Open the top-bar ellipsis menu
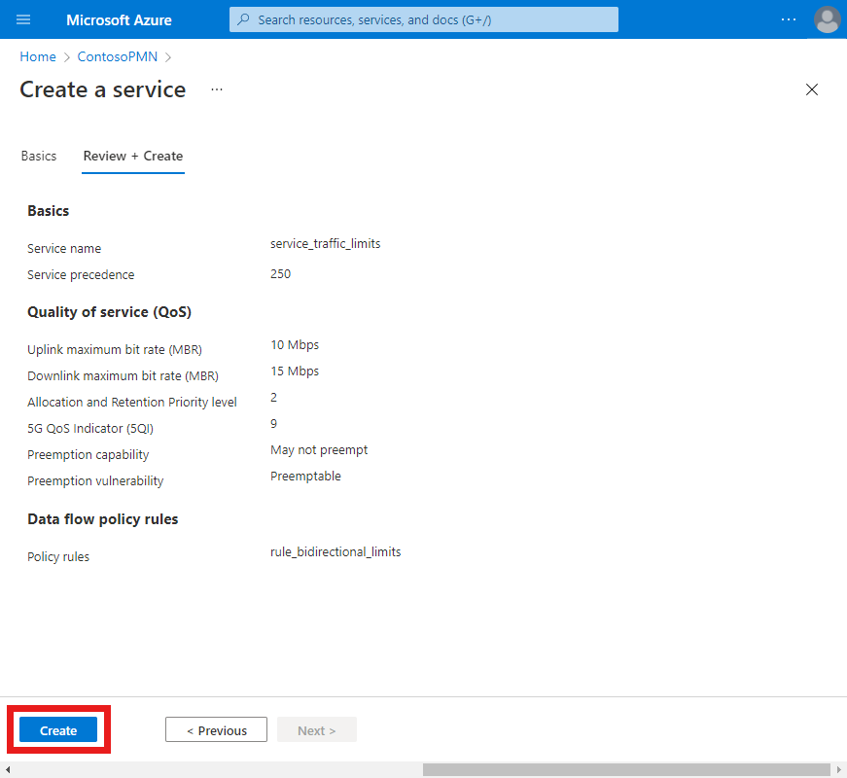847x778 pixels. (788, 19)
